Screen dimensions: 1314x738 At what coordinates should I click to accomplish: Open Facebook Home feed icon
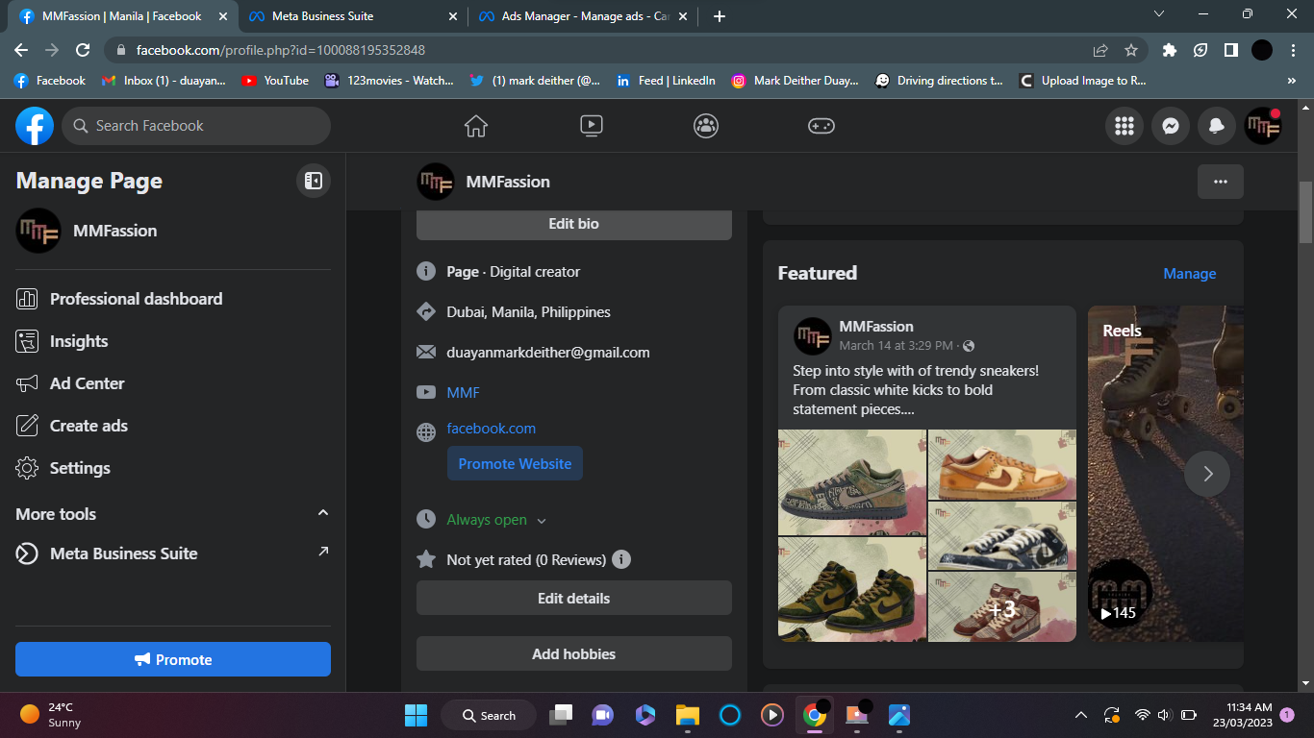point(475,126)
